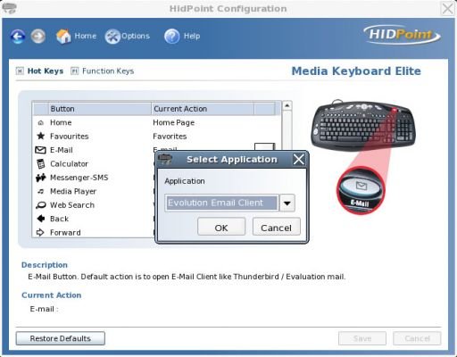Click the Evolution Email Client combo field
The width and height of the screenshot is (457, 357).
pyautogui.click(x=221, y=203)
